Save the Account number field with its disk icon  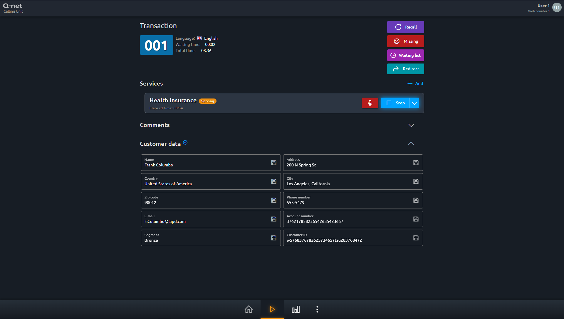point(416,219)
